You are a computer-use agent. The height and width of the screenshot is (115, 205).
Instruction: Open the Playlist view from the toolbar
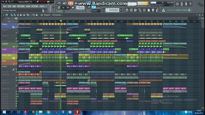tap(127, 10)
